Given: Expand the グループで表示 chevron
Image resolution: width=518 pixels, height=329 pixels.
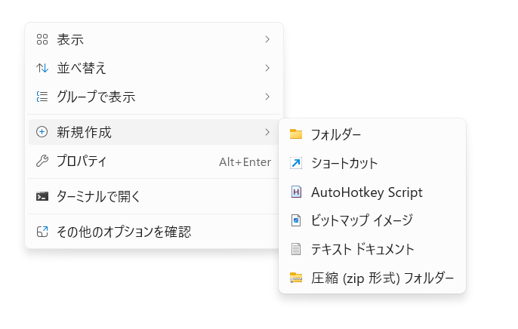Looking at the screenshot, I should (267, 97).
